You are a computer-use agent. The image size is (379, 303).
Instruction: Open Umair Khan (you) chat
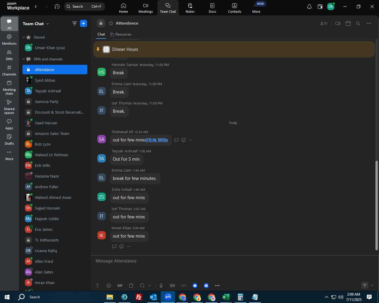[55, 48]
